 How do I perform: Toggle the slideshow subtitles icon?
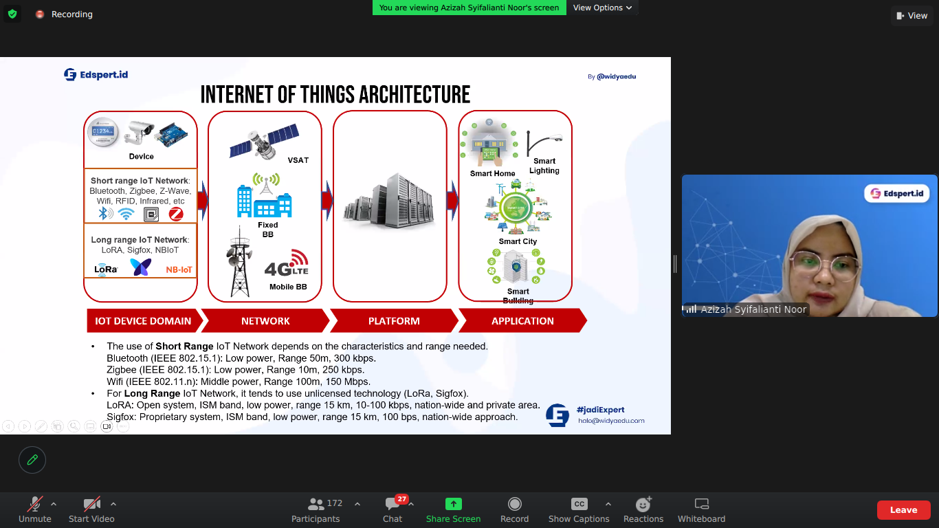(90, 426)
